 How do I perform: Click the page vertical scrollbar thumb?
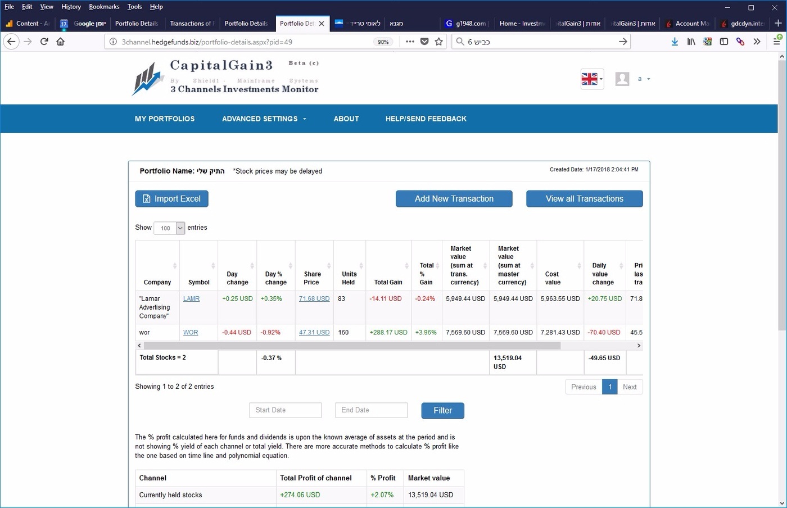pos(782,196)
